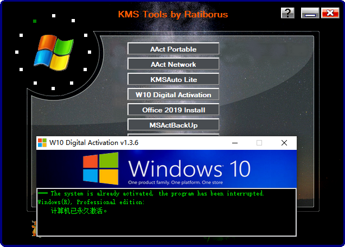This screenshot has width=345, height=247.
Task: Click the W10 Digital Activation v1.3.6 title
Action: pos(94,143)
